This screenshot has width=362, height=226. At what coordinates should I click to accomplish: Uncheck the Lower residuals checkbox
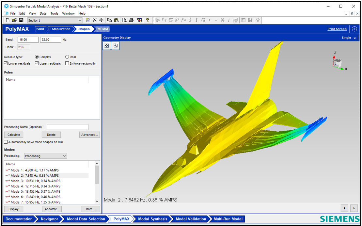pos(6,63)
